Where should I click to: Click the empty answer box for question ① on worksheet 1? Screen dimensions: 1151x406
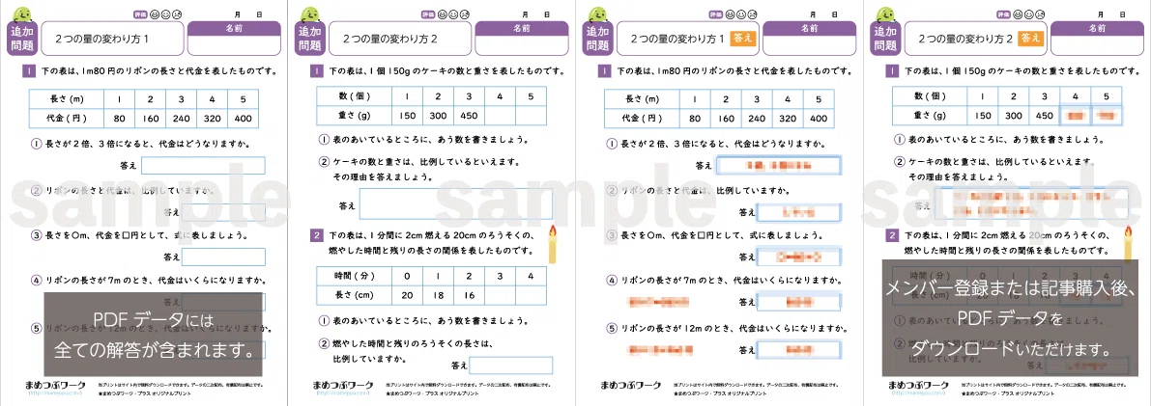(203, 167)
